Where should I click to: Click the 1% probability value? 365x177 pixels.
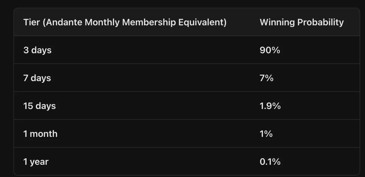266,134
